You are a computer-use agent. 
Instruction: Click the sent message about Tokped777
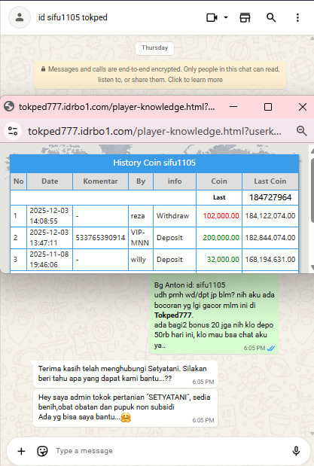tap(214, 315)
